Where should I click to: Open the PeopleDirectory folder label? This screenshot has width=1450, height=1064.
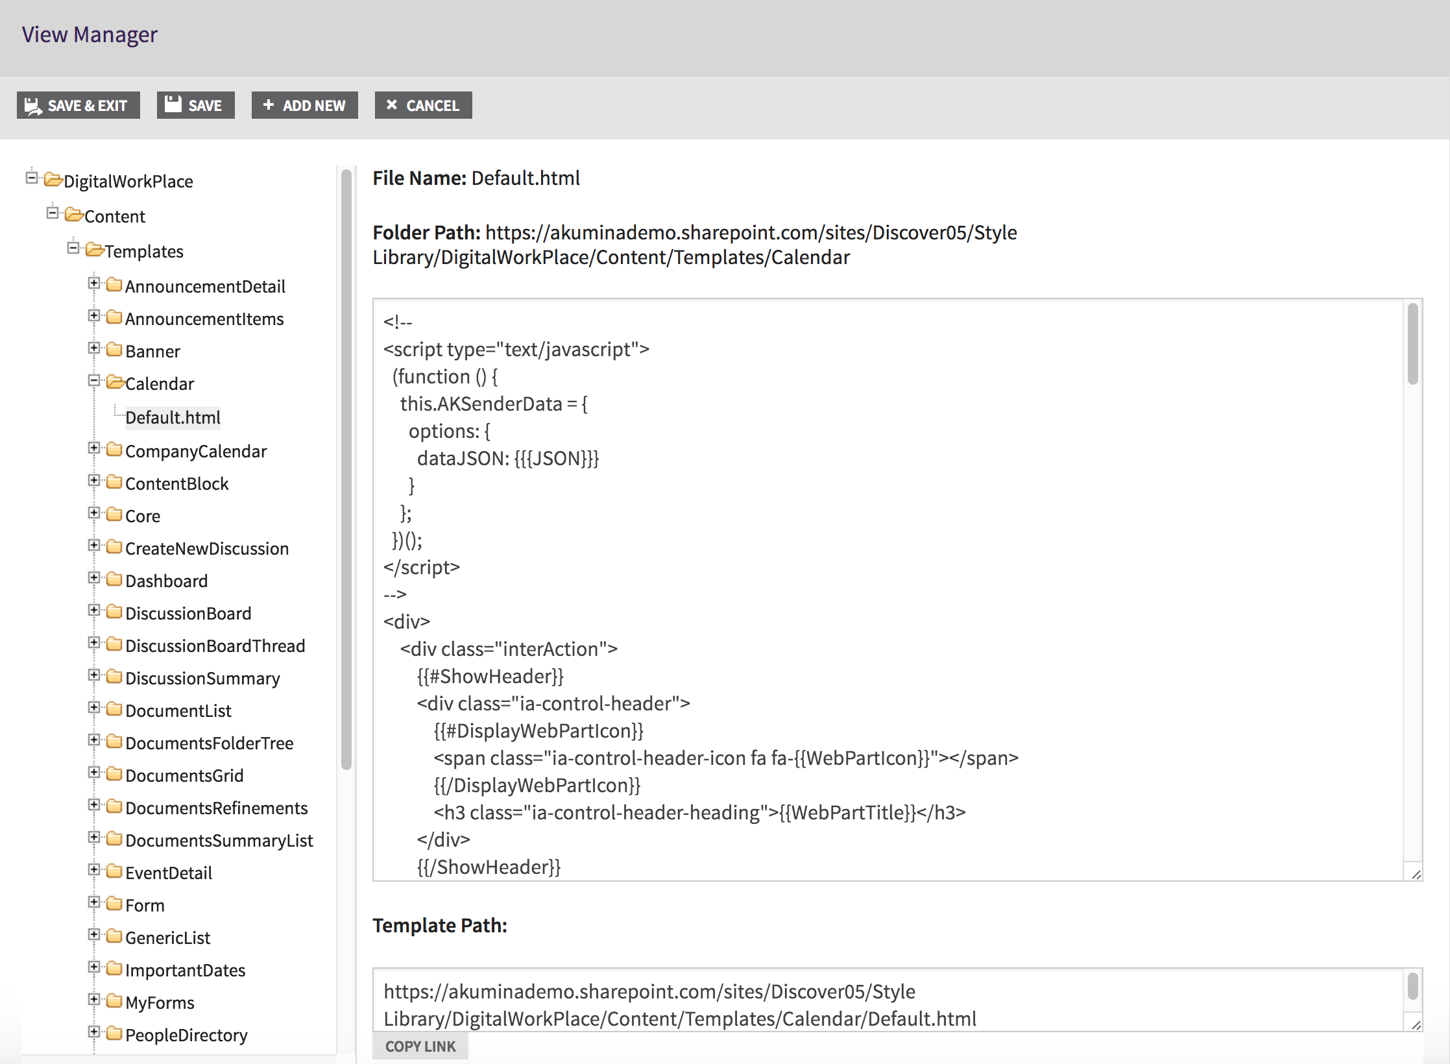tap(186, 1035)
